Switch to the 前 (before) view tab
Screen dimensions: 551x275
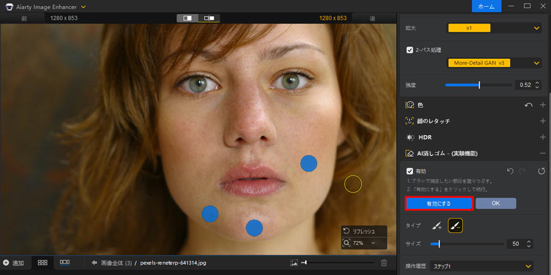point(24,18)
